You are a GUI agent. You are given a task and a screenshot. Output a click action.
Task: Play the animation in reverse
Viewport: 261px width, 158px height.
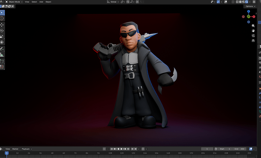118,149
